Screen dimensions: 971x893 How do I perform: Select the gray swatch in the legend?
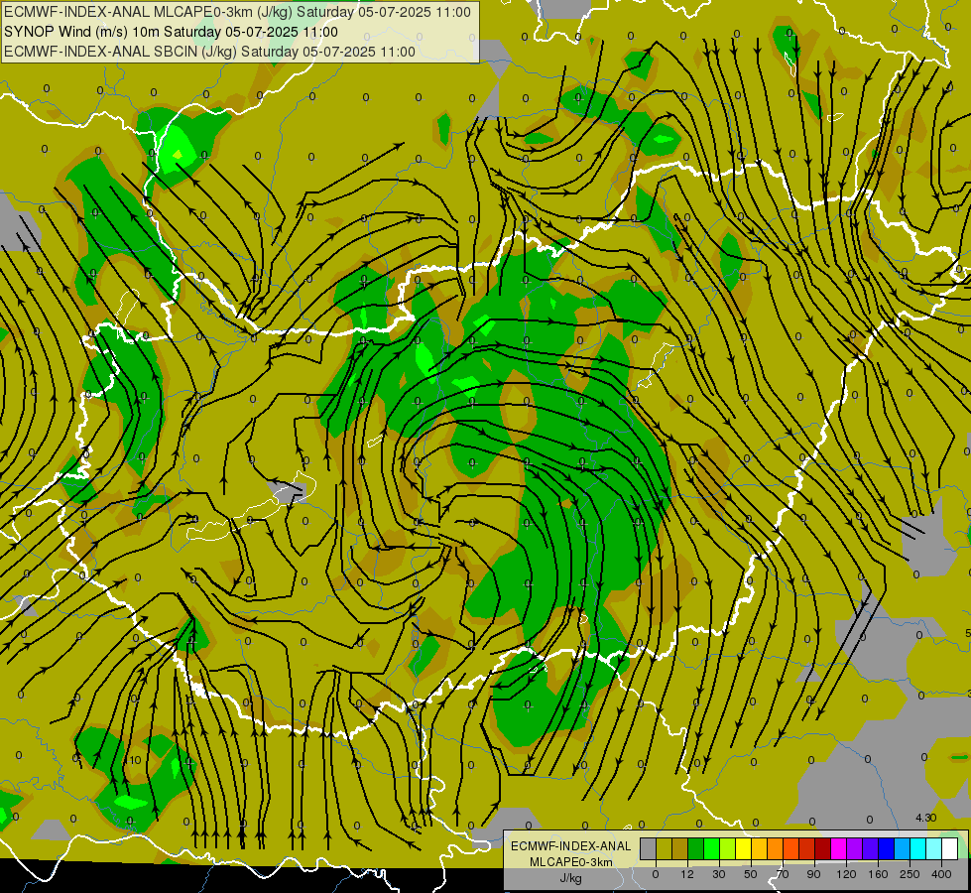tap(649, 848)
